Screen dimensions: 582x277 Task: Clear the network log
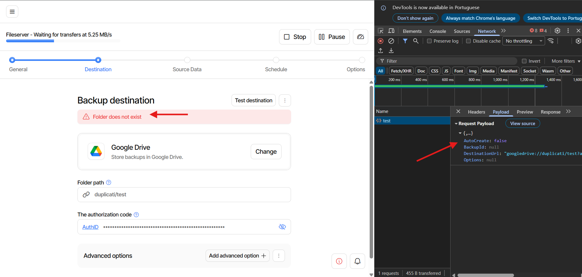(x=391, y=41)
